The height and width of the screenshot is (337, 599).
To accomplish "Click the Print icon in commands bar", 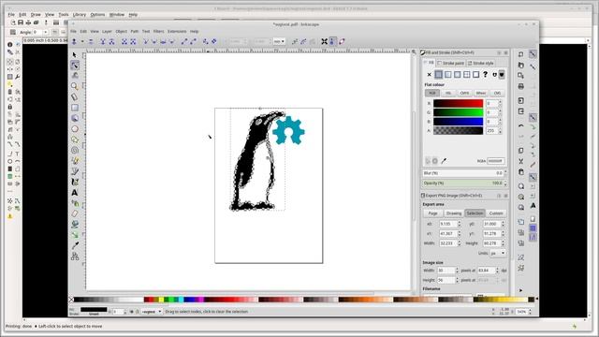I will point(520,87).
